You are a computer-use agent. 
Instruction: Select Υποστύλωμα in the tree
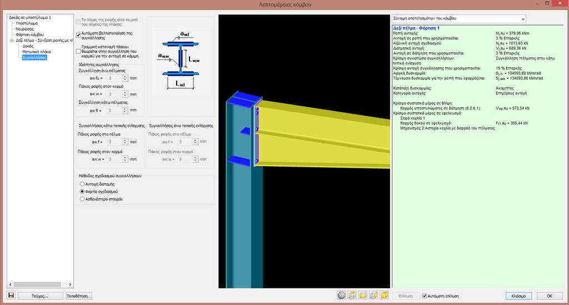(27, 23)
